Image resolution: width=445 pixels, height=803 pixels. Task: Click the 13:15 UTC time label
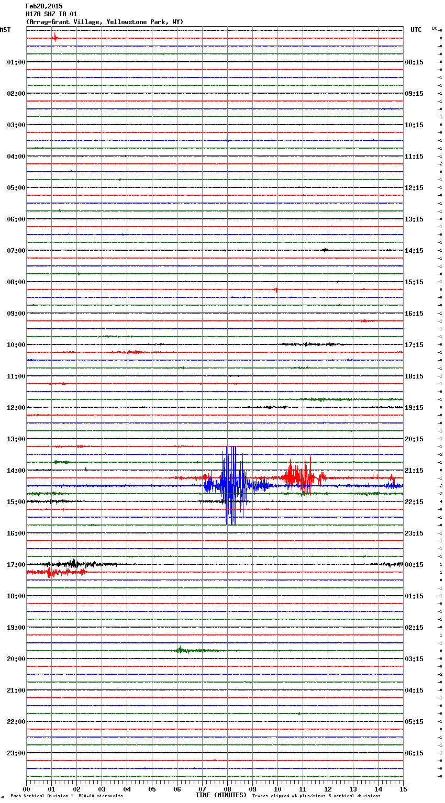414,219
